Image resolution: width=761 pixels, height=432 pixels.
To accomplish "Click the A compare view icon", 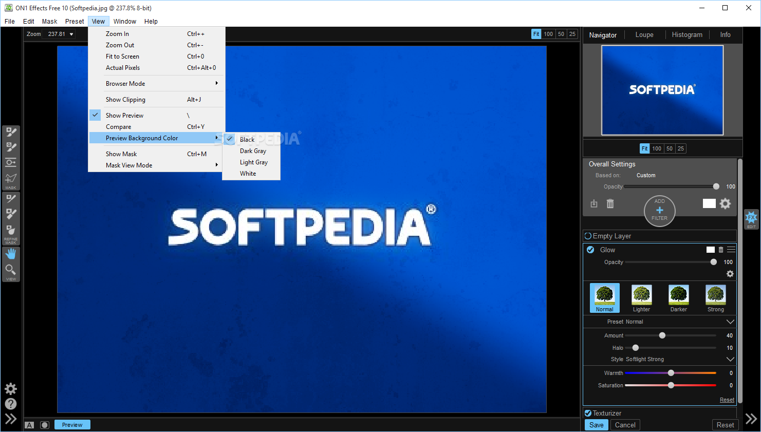I will (29, 425).
